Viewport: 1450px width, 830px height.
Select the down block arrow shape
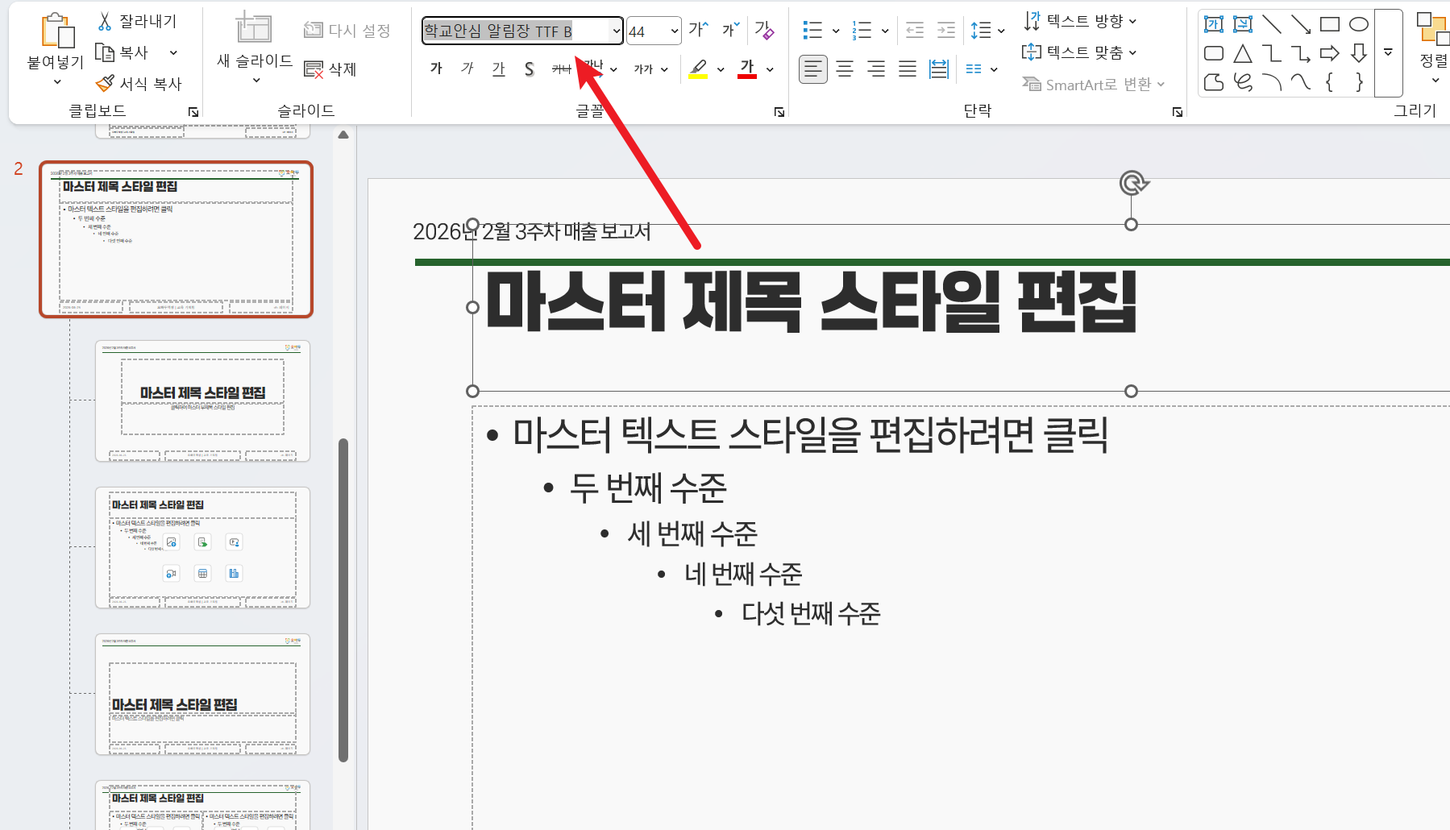pyautogui.click(x=1359, y=53)
